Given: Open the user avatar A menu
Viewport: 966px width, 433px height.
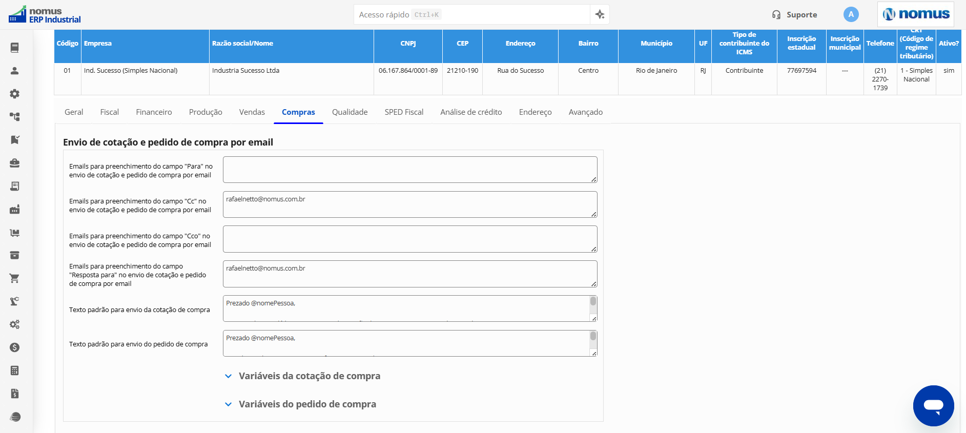Looking at the screenshot, I should pos(851,14).
